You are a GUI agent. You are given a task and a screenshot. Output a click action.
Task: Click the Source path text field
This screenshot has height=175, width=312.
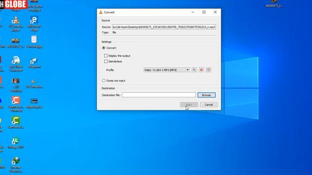click(164, 27)
